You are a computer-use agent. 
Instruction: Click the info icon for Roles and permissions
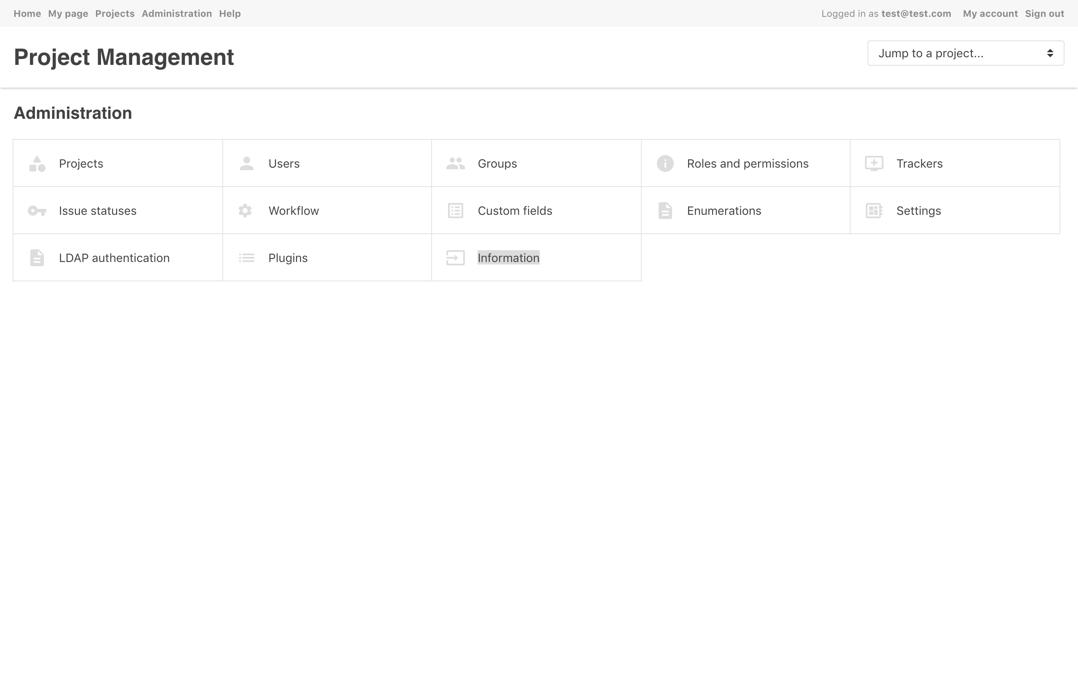pyautogui.click(x=665, y=164)
